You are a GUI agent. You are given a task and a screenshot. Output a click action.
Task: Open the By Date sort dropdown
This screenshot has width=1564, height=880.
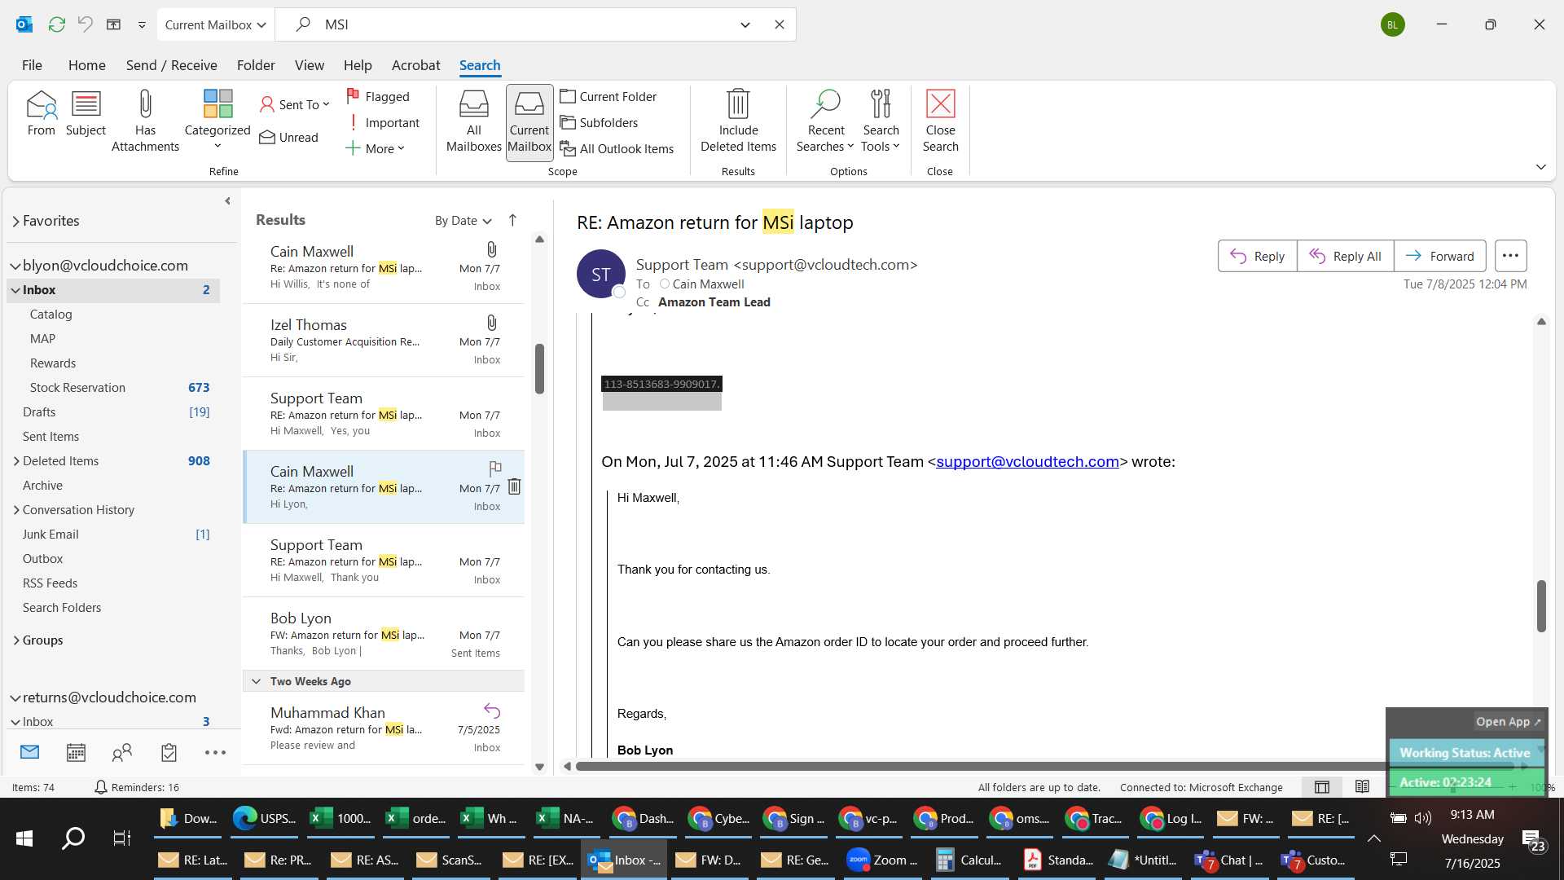463,221
